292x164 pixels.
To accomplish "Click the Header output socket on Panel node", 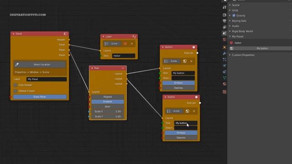I will click(x=69, y=40).
